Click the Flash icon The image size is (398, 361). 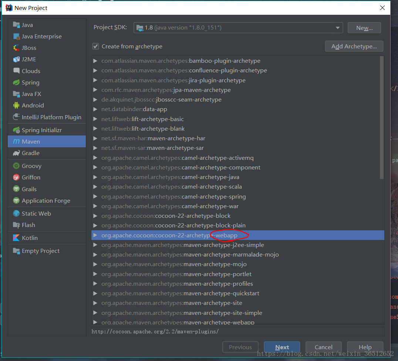[x=16, y=225]
